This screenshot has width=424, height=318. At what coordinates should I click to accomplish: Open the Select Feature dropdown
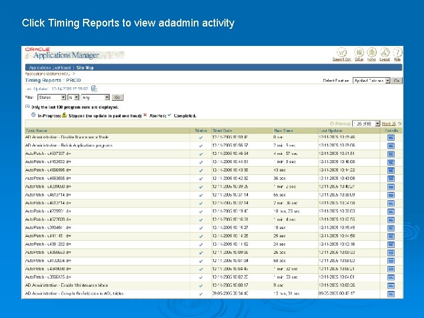coord(371,81)
